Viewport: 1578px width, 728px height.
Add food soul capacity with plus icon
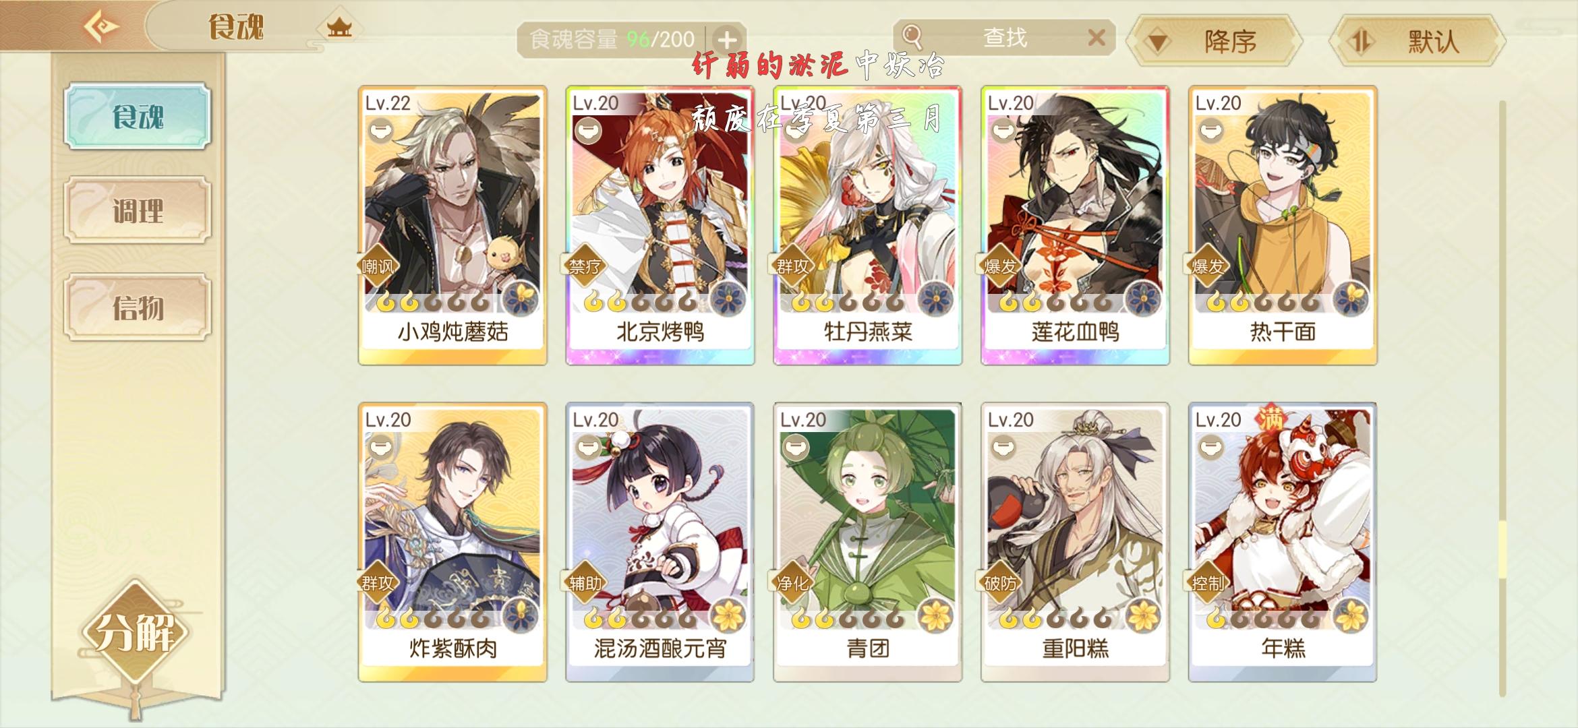(727, 40)
